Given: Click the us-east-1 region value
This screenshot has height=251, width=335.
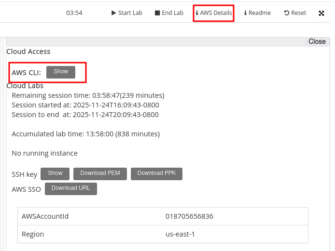Looking at the screenshot, I should 180,234.
